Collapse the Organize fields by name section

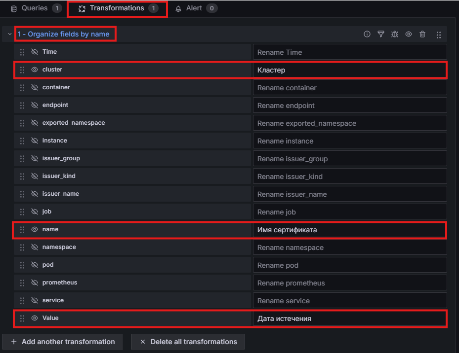pyautogui.click(x=10, y=34)
